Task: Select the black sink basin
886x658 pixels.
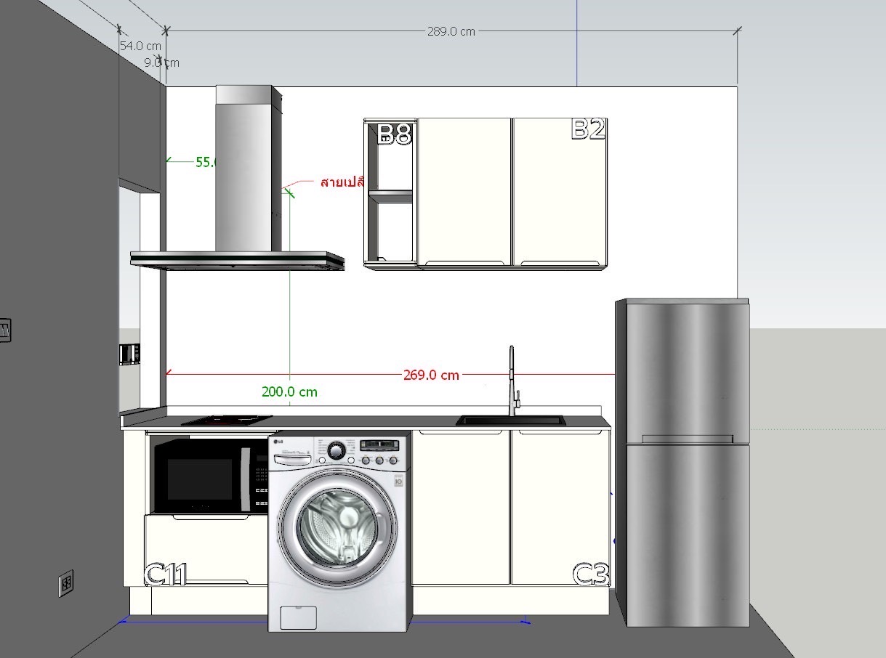Action: [510, 421]
